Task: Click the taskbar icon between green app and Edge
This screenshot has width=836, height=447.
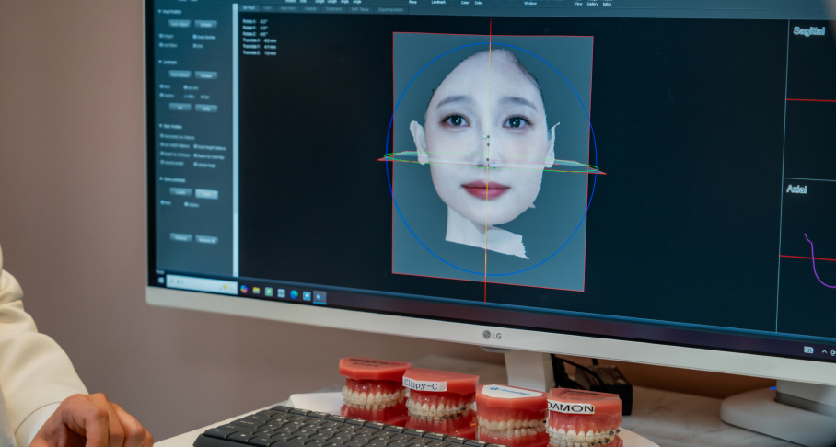Action: pyautogui.click(x=282, y=293)
